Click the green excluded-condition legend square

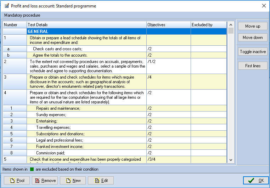tap(32, 169)
